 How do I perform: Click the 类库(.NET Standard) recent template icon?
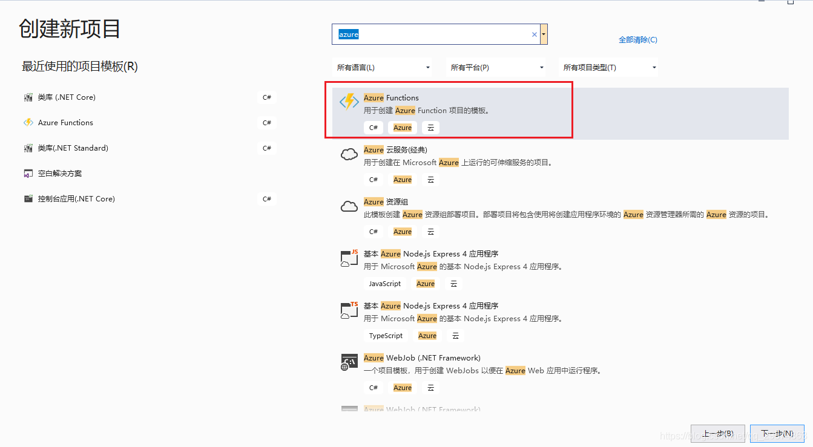pos(28,148)
